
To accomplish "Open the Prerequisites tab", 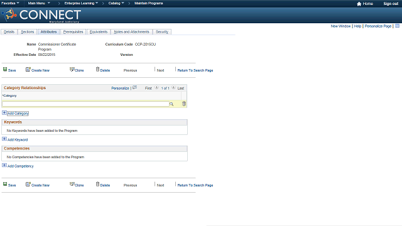I will pos(73,32).
